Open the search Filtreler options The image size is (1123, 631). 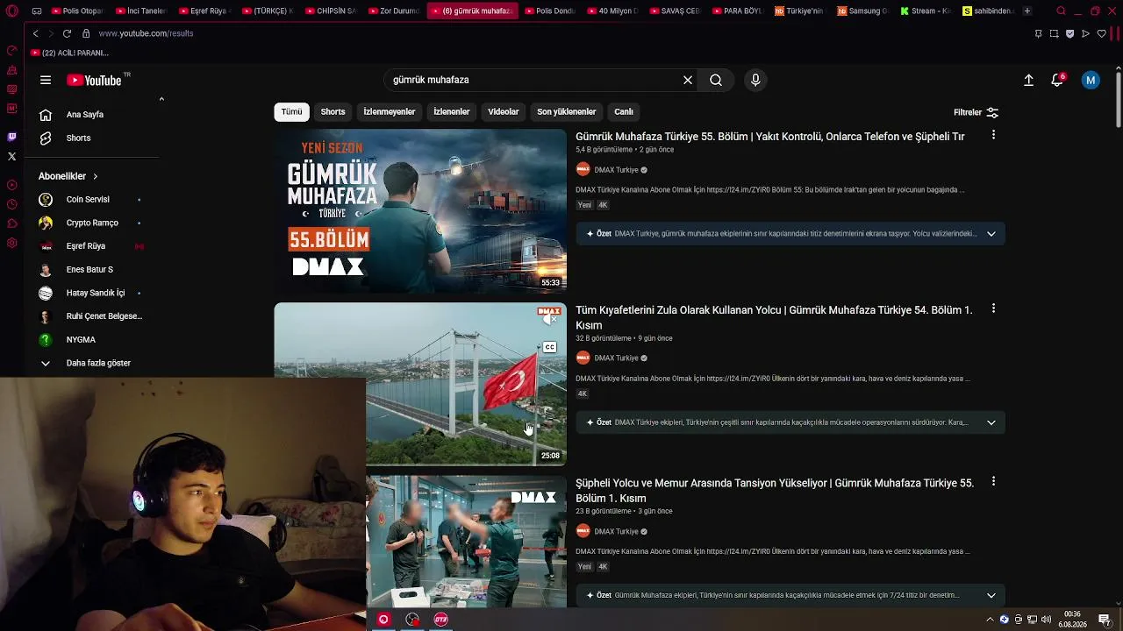[976, 112]
